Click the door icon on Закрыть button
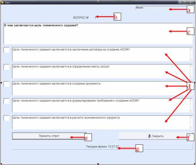This screenshot has height=165, width=196. tap(150, 136)
